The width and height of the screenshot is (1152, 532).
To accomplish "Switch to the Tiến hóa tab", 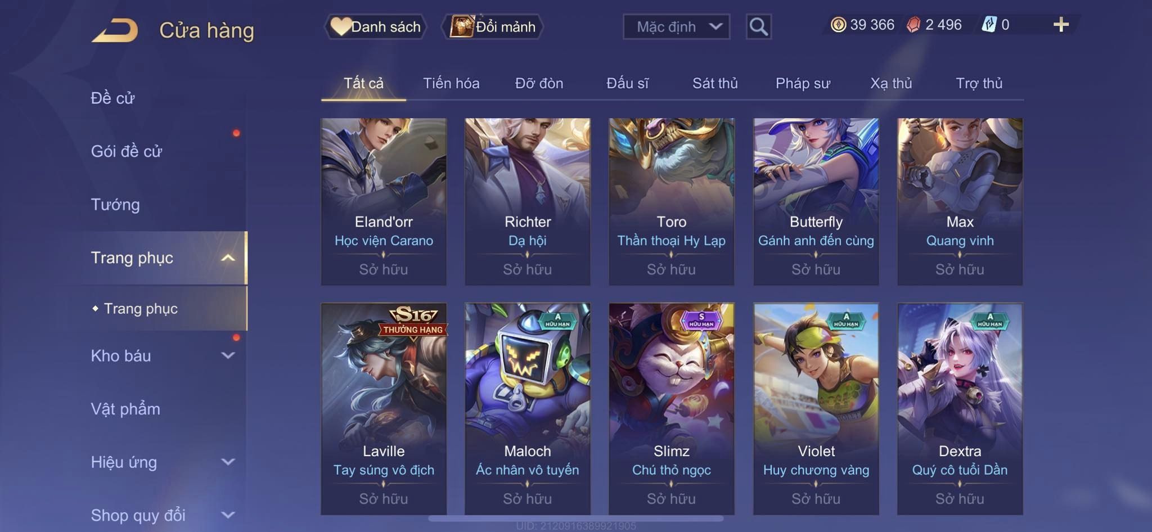I will click(451, 83).
